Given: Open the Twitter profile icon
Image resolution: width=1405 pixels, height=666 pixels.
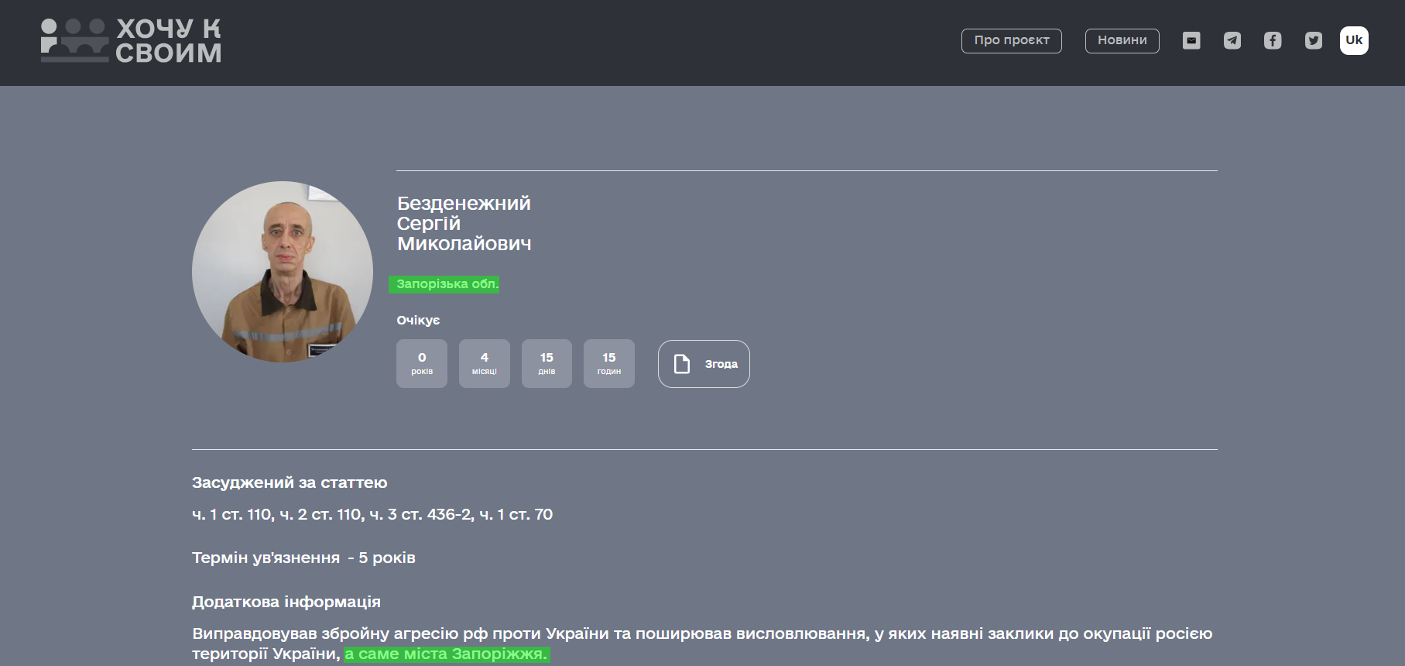Looking at the screenshot, I should [1313, 40].
